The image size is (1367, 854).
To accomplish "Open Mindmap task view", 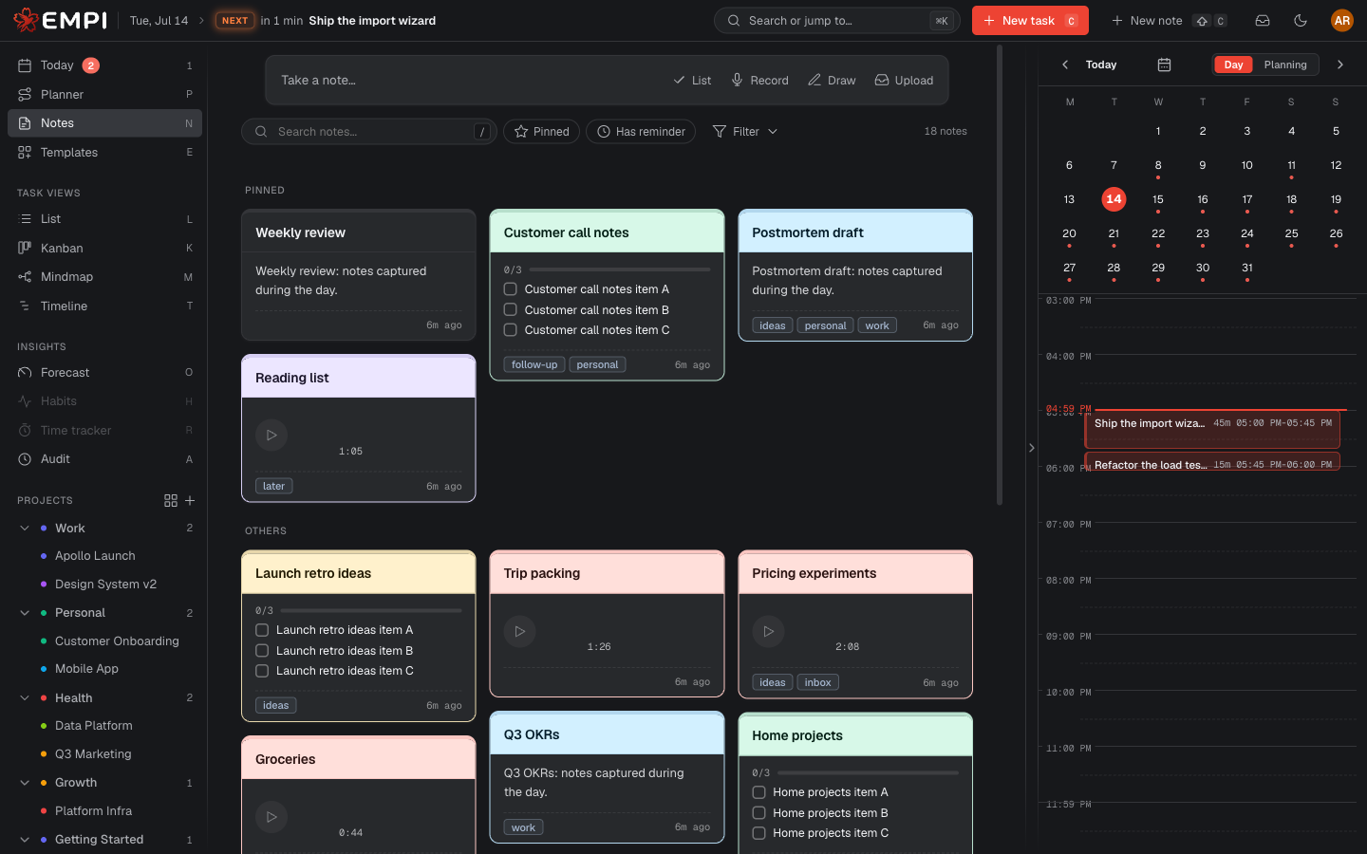I will [104, 277].
